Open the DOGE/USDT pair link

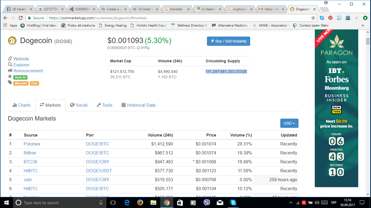pos(99,171)
